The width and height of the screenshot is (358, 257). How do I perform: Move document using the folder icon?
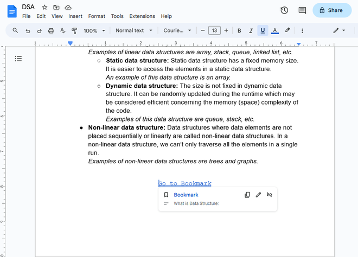coord(56,7)
